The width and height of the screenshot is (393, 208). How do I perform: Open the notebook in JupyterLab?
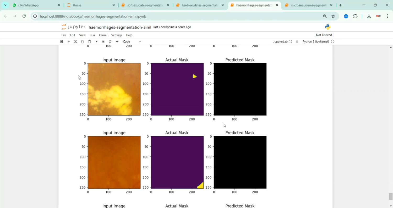[x=282, y=41]
